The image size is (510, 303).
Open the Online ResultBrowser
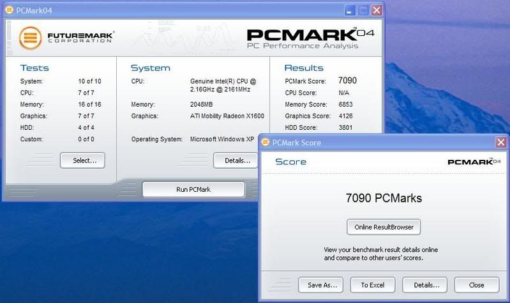384,227
